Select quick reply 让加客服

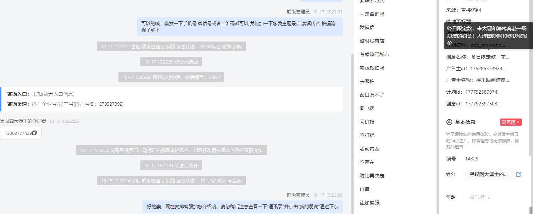pyautogui.click(x=369, y=203)
